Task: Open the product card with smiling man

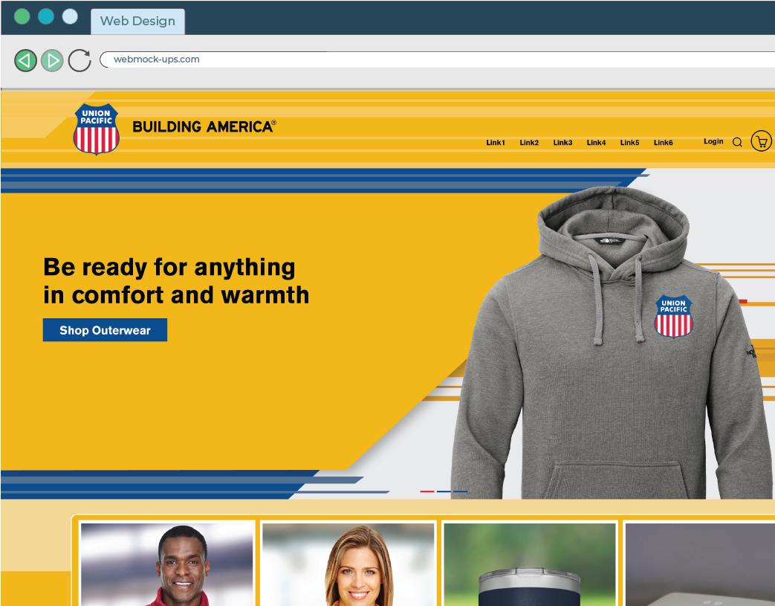Action: click(167, 564)
